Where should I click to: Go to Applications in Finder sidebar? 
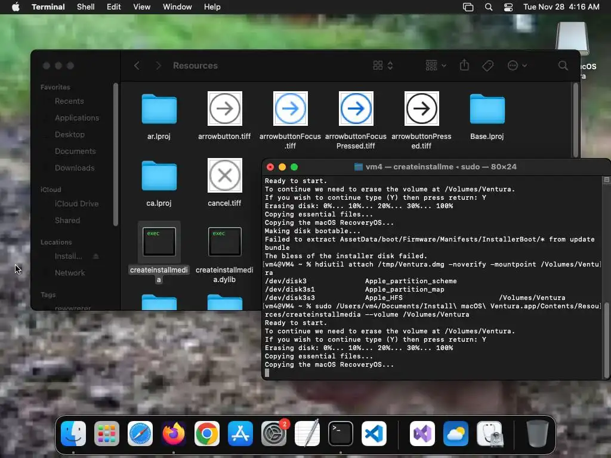(77, 118)
